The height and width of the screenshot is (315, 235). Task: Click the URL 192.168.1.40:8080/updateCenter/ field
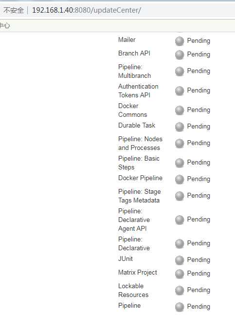tap(87, 10)
